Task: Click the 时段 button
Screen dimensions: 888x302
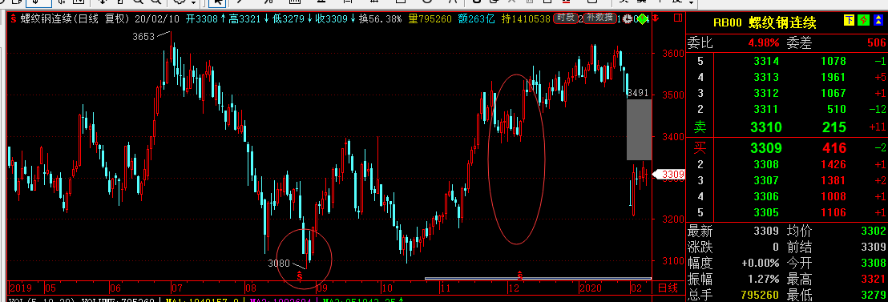Action: (565, 18)
